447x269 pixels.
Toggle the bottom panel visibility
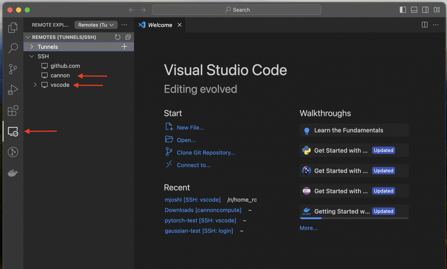tap(414, 10)
